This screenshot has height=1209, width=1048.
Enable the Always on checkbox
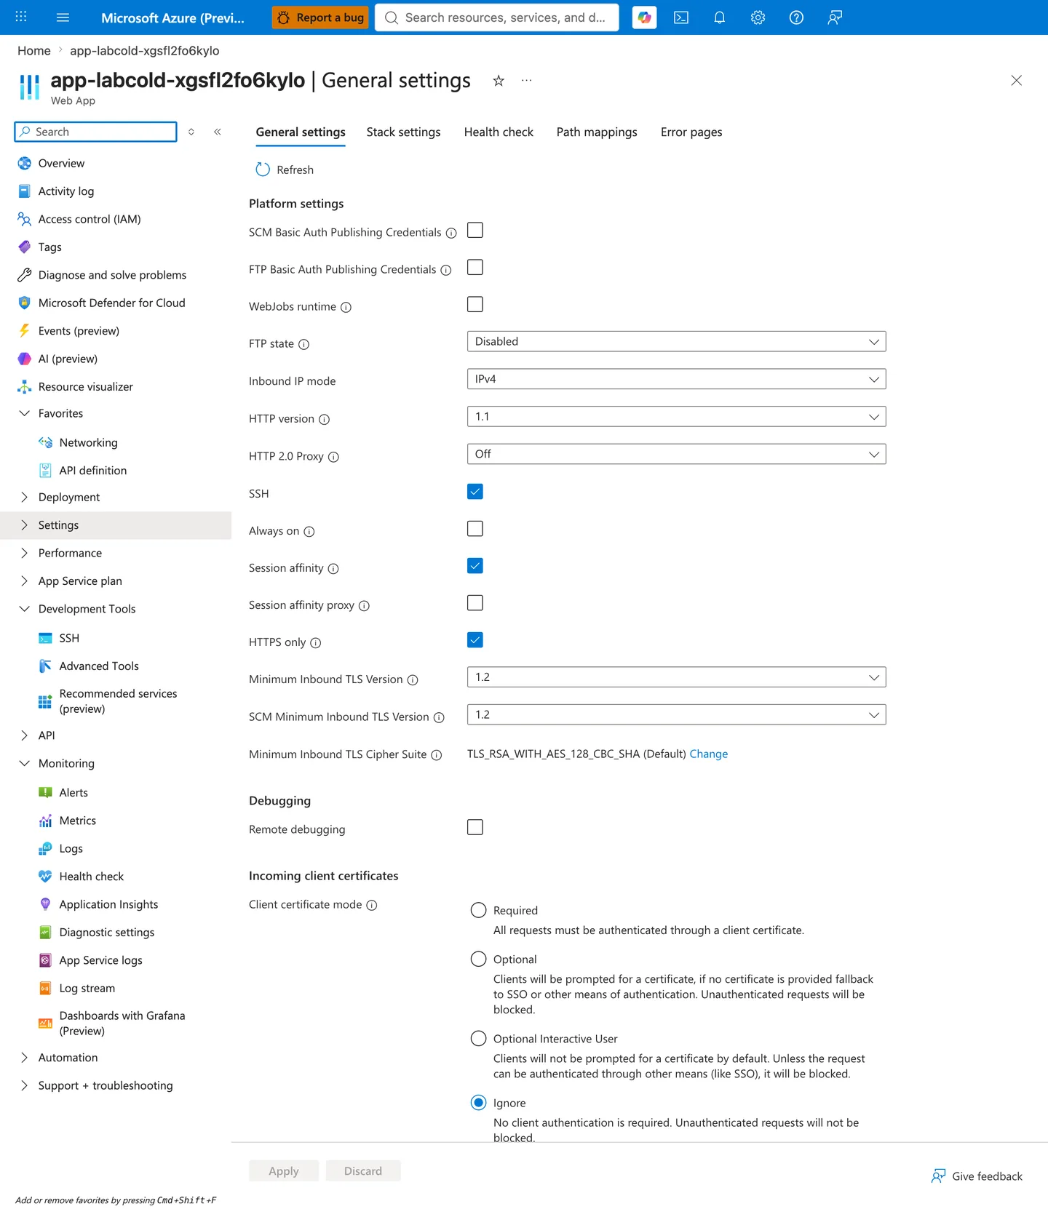point(475,529)
